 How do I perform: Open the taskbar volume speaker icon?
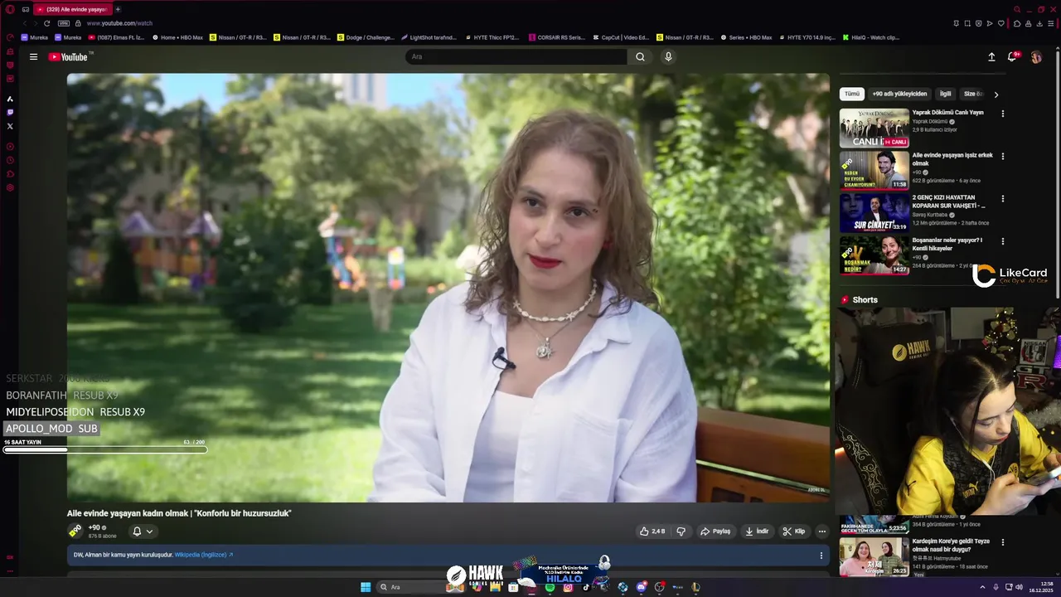[x=1019, y=587]
